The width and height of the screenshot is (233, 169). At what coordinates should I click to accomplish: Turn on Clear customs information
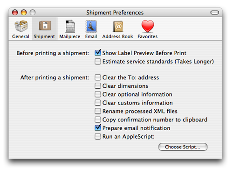click(98, 103)
